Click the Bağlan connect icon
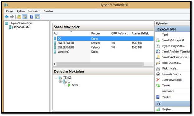The width and height of the screenshot is (194, 116). (x=158, y=110)
